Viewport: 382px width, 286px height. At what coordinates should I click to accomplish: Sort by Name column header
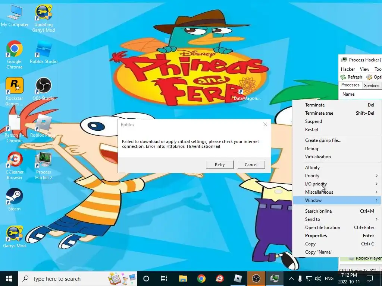(361, 94)
